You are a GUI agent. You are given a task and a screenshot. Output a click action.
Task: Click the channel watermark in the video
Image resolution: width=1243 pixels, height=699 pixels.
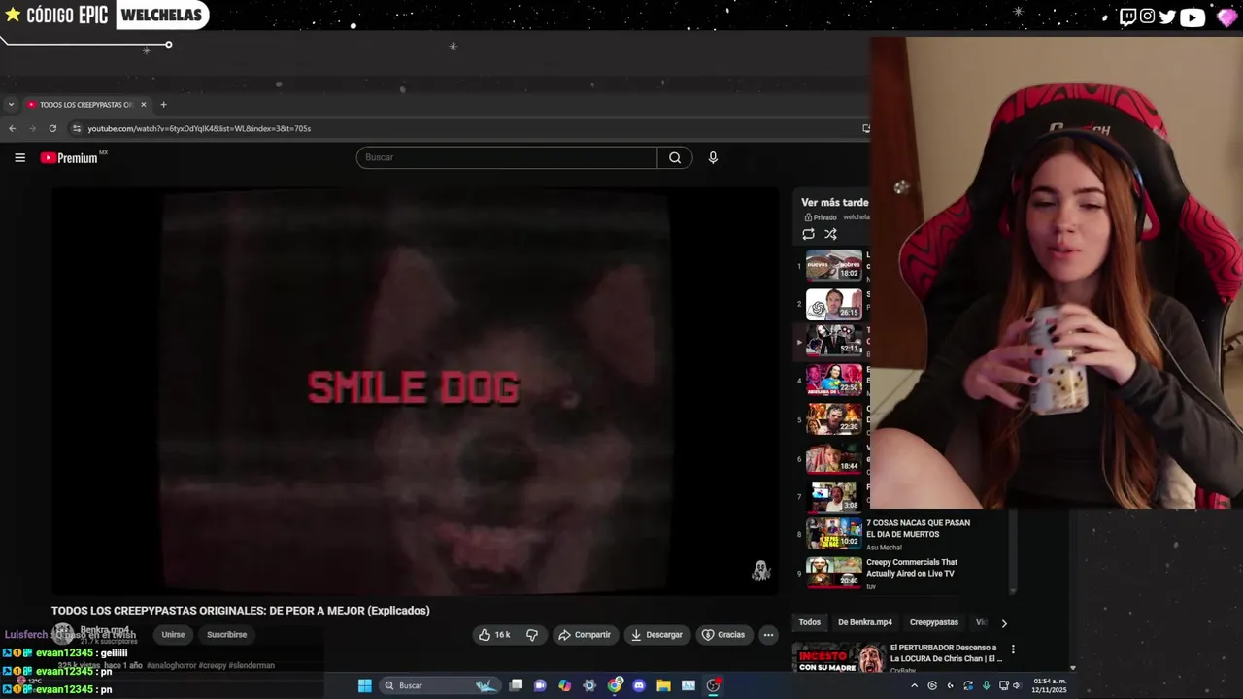coord(760,570)
